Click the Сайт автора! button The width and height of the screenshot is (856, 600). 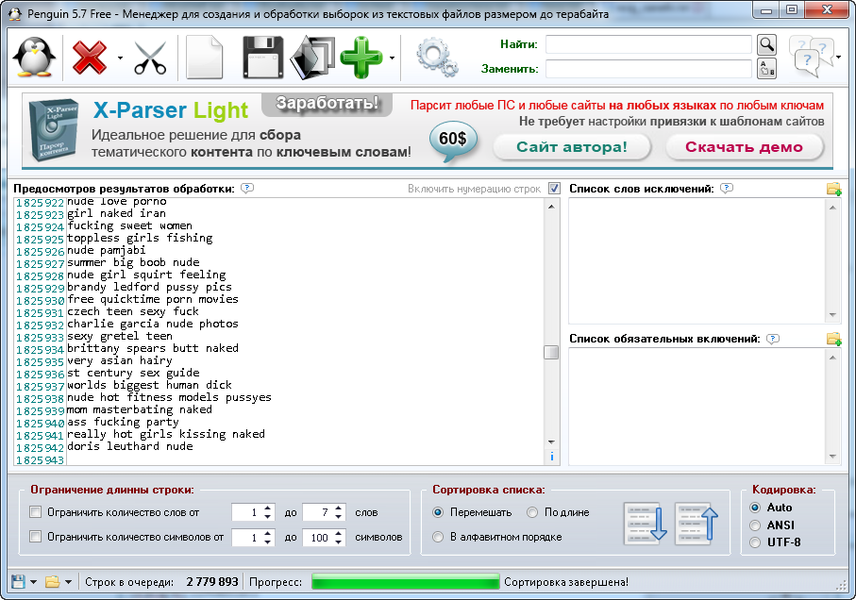coord(572,147)
